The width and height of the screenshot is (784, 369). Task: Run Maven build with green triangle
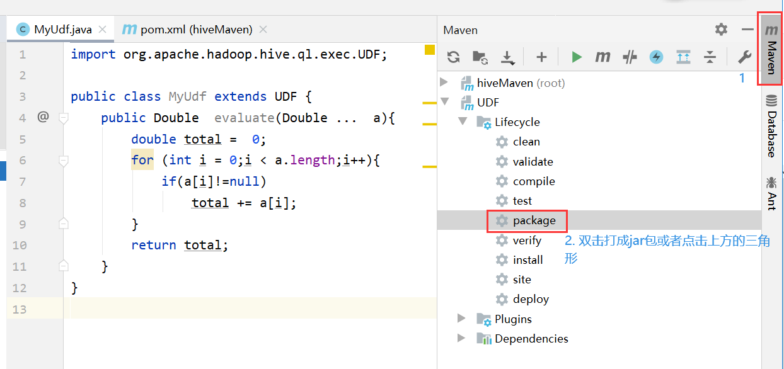point(576,57)
